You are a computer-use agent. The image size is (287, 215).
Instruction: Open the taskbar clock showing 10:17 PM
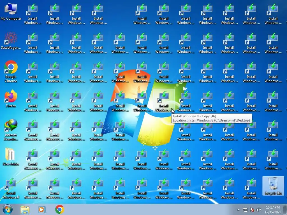[x=272, y=210]
